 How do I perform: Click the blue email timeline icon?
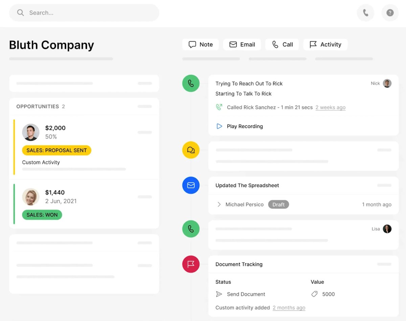191,185
